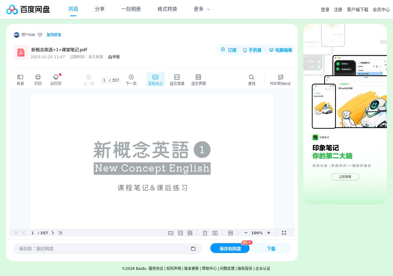The height and width of the screenshot is (276, 393).
Task: Zoom out with the minus button
Action: click(246, 233)
